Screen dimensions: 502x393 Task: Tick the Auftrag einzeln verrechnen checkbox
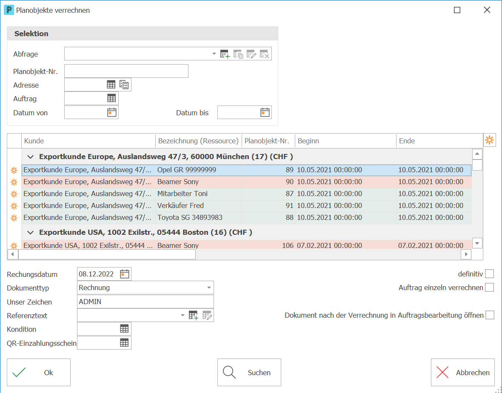point(490,288)
